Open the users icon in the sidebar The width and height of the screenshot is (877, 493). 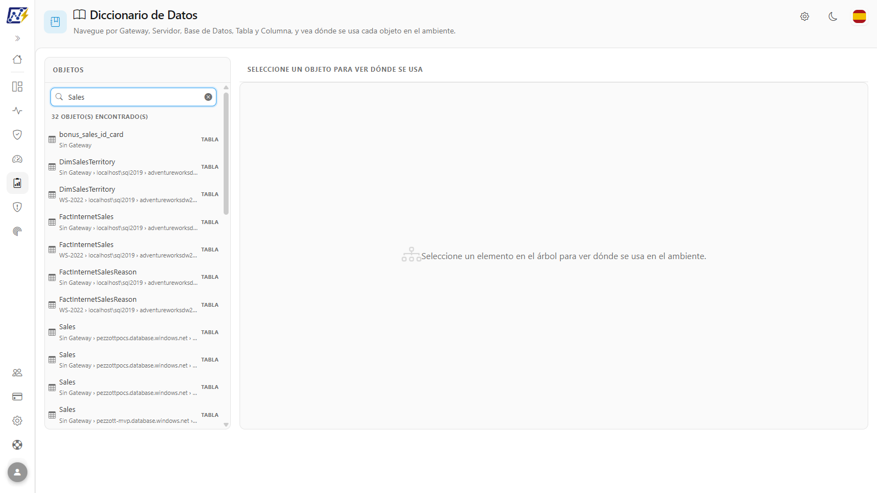click(x=18, y=372)
